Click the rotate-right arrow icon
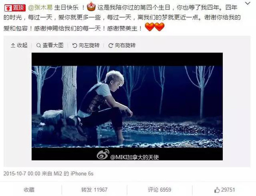The height and width of the screenshot is (196, 256). click(111, 45)
